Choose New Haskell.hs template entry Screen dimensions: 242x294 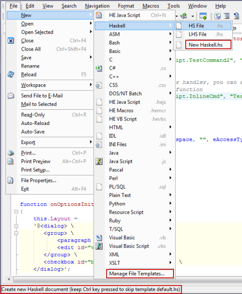pyautogui.click(x=208, y=45)
